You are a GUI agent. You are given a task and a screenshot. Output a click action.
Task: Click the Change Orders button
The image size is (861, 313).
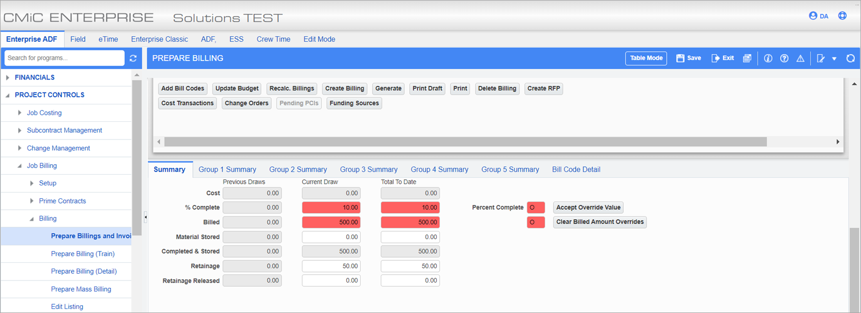247,103
